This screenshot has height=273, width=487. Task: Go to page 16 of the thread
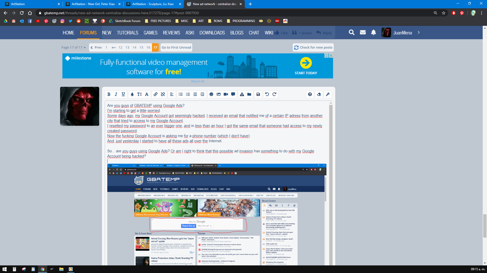[x=148, y=47]
